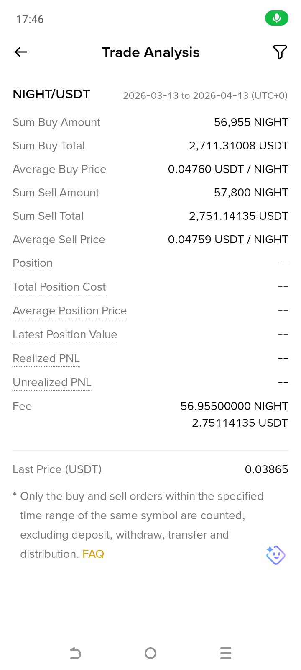Show explanation for Unrealized PNL

point(52,382)
